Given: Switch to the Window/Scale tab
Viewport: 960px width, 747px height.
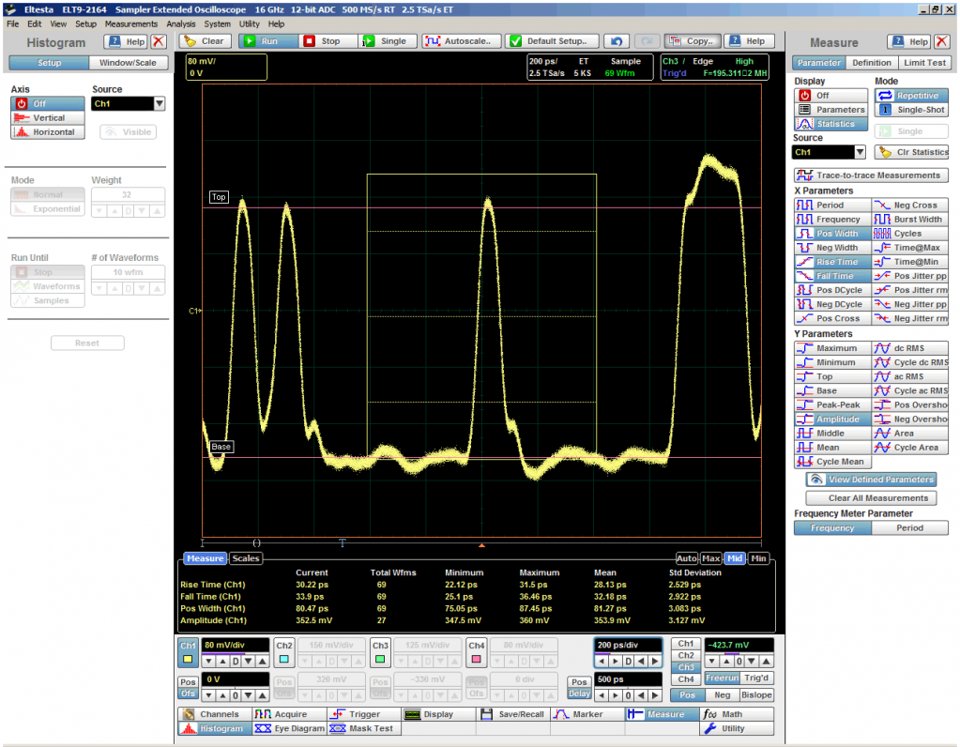Looking at the screenshot, I should pos(129,63).
